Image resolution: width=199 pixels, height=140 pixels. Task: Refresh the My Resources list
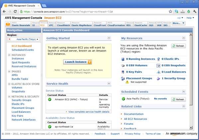(178, 46)
